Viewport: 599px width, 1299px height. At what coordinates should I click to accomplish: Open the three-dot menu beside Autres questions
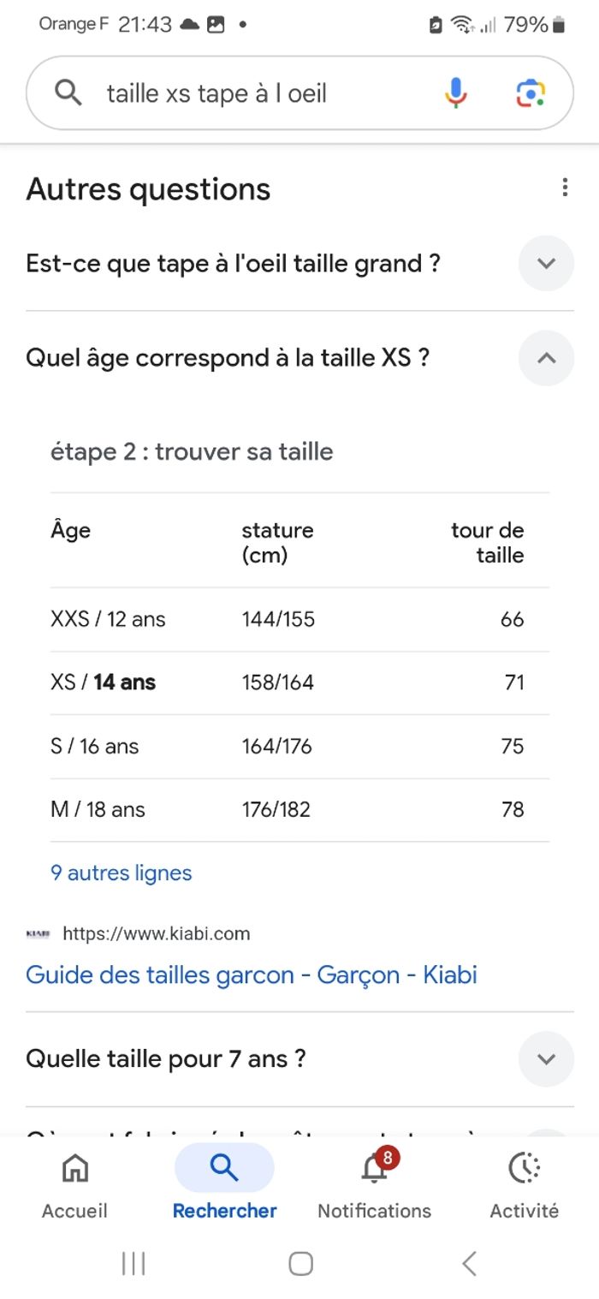click(x=565, y=188)
